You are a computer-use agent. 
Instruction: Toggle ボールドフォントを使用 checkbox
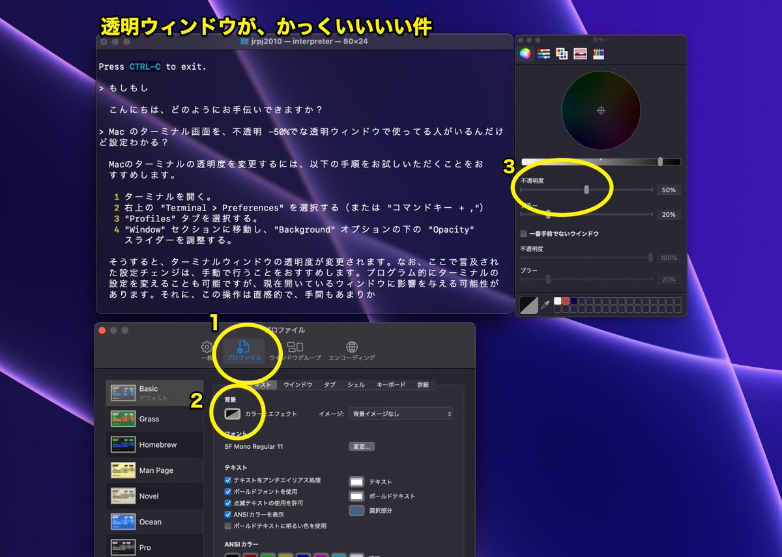pyautogui.click(x=228, y=491)
